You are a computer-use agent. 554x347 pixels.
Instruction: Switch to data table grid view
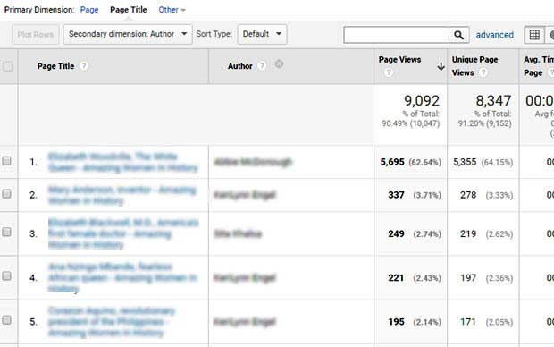click(534, 35)
